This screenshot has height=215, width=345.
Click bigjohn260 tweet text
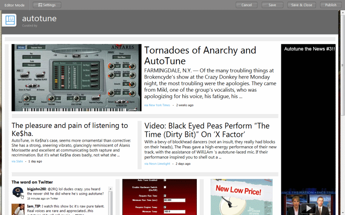pos(66,191)
